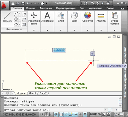Viewport: 128px width, 117px height.
Task: Switch to the Вставка ribbon tab
Action: pos(31,8)
